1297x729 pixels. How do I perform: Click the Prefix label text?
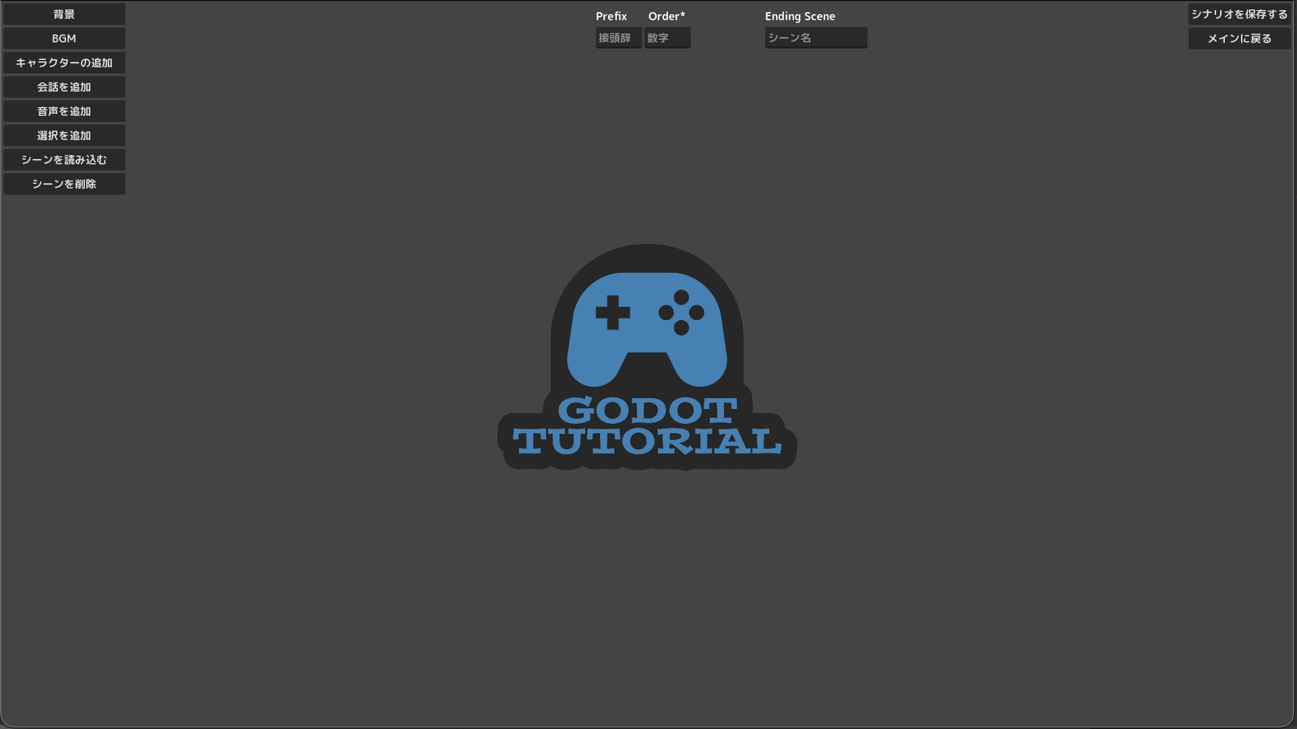point(611,16)
